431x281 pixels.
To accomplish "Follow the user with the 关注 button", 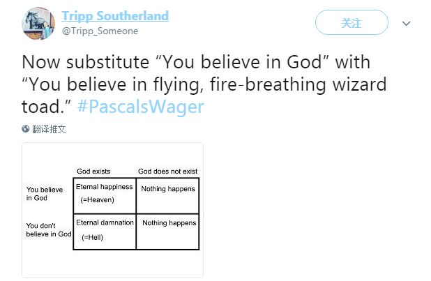I will [351, 22].
